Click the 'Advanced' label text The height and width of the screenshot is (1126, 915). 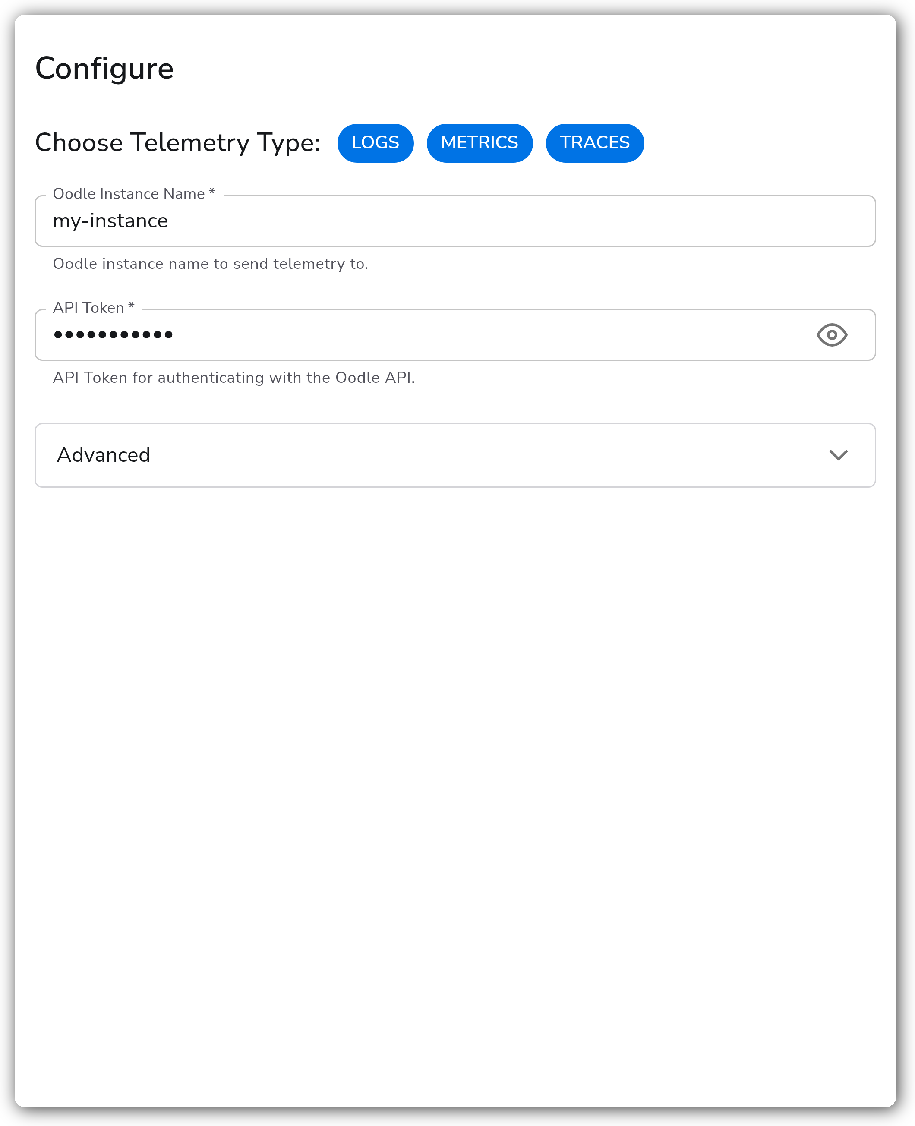(x=103, y=455)
